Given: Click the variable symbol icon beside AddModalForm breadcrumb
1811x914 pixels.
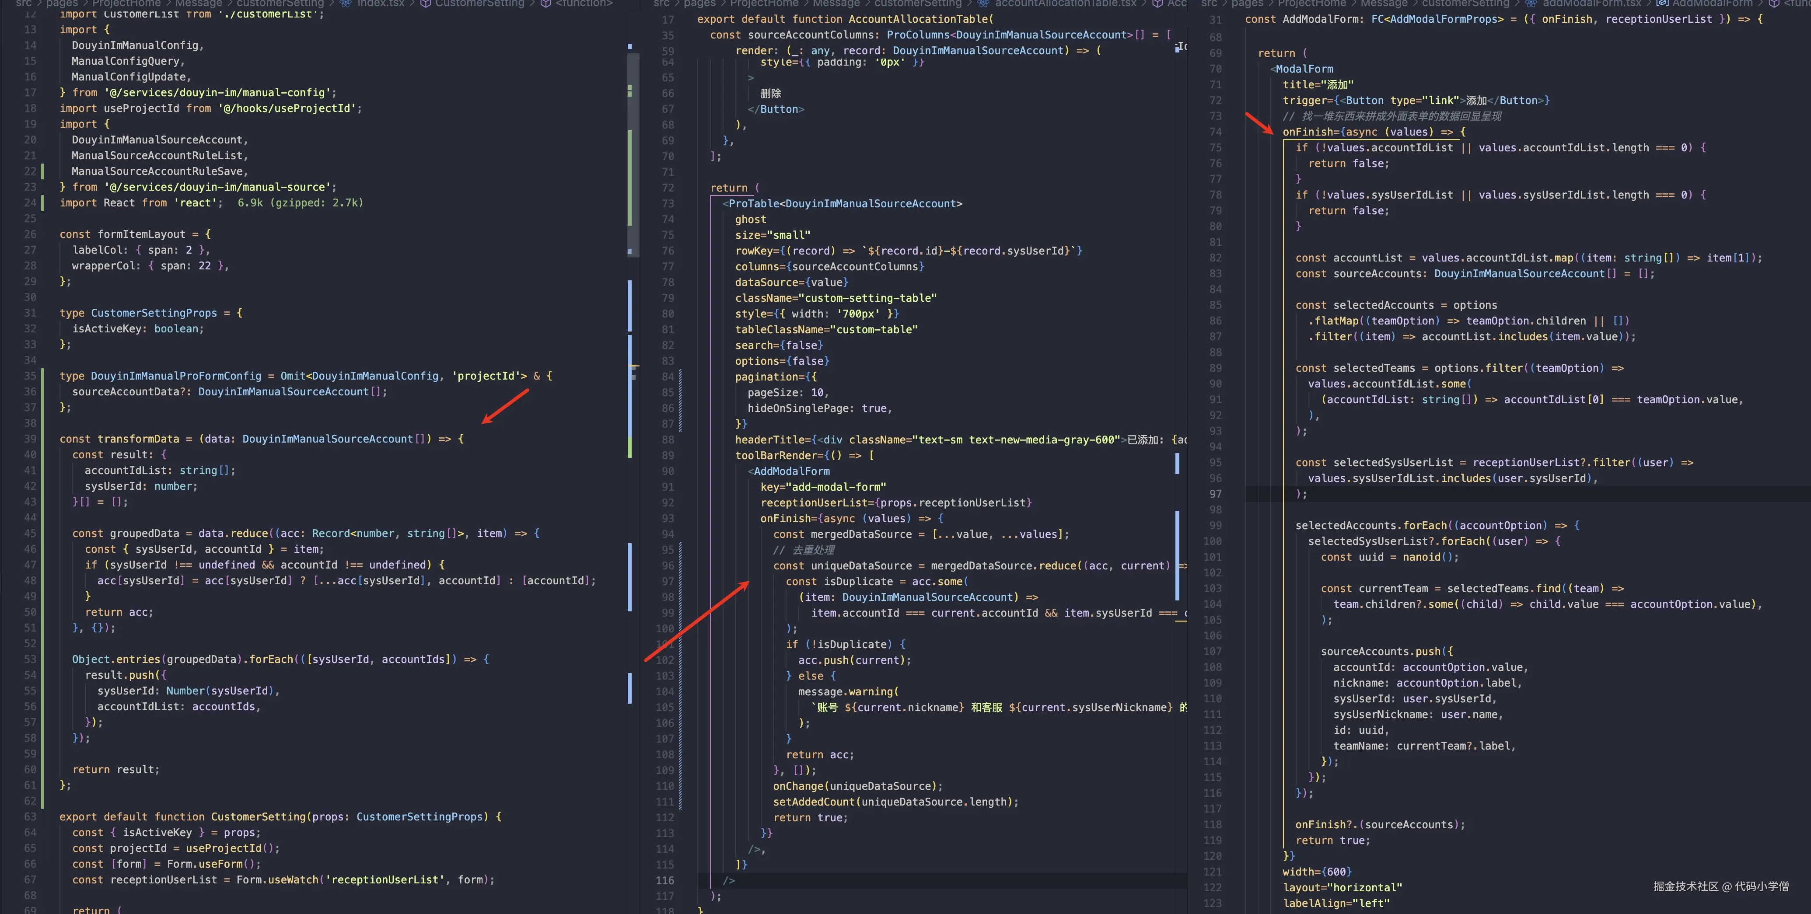Looking at the screenshot, I should (x=1662, y=3).
